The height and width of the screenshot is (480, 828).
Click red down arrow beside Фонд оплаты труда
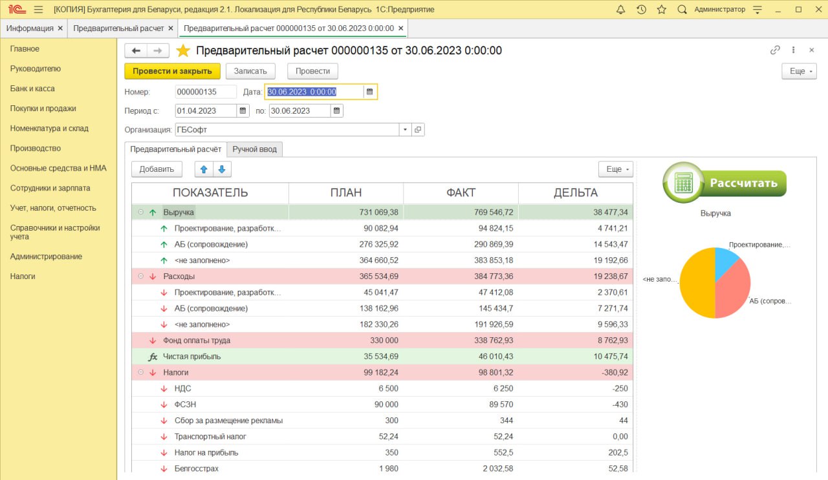coord(153,340)
